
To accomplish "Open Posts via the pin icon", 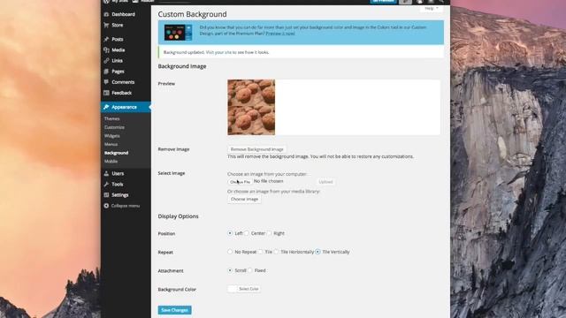I will coord(106,39).
